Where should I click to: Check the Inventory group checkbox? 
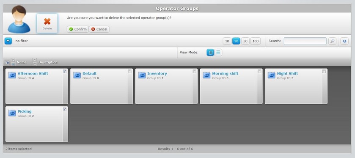coord(195,72)
